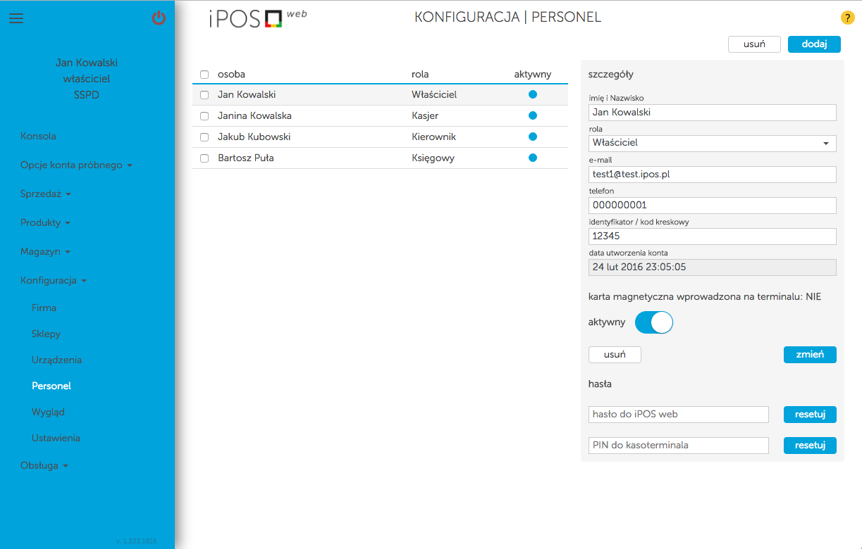Click the power/logout icon
The image size is (862, 549).
point(159,18)
